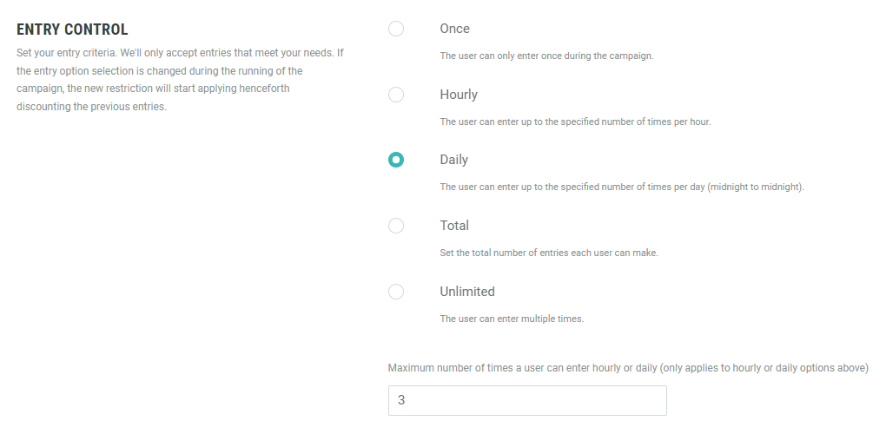Click the "Once" option label
Viewport: 886px width, 434px height.
click(454, 29)
